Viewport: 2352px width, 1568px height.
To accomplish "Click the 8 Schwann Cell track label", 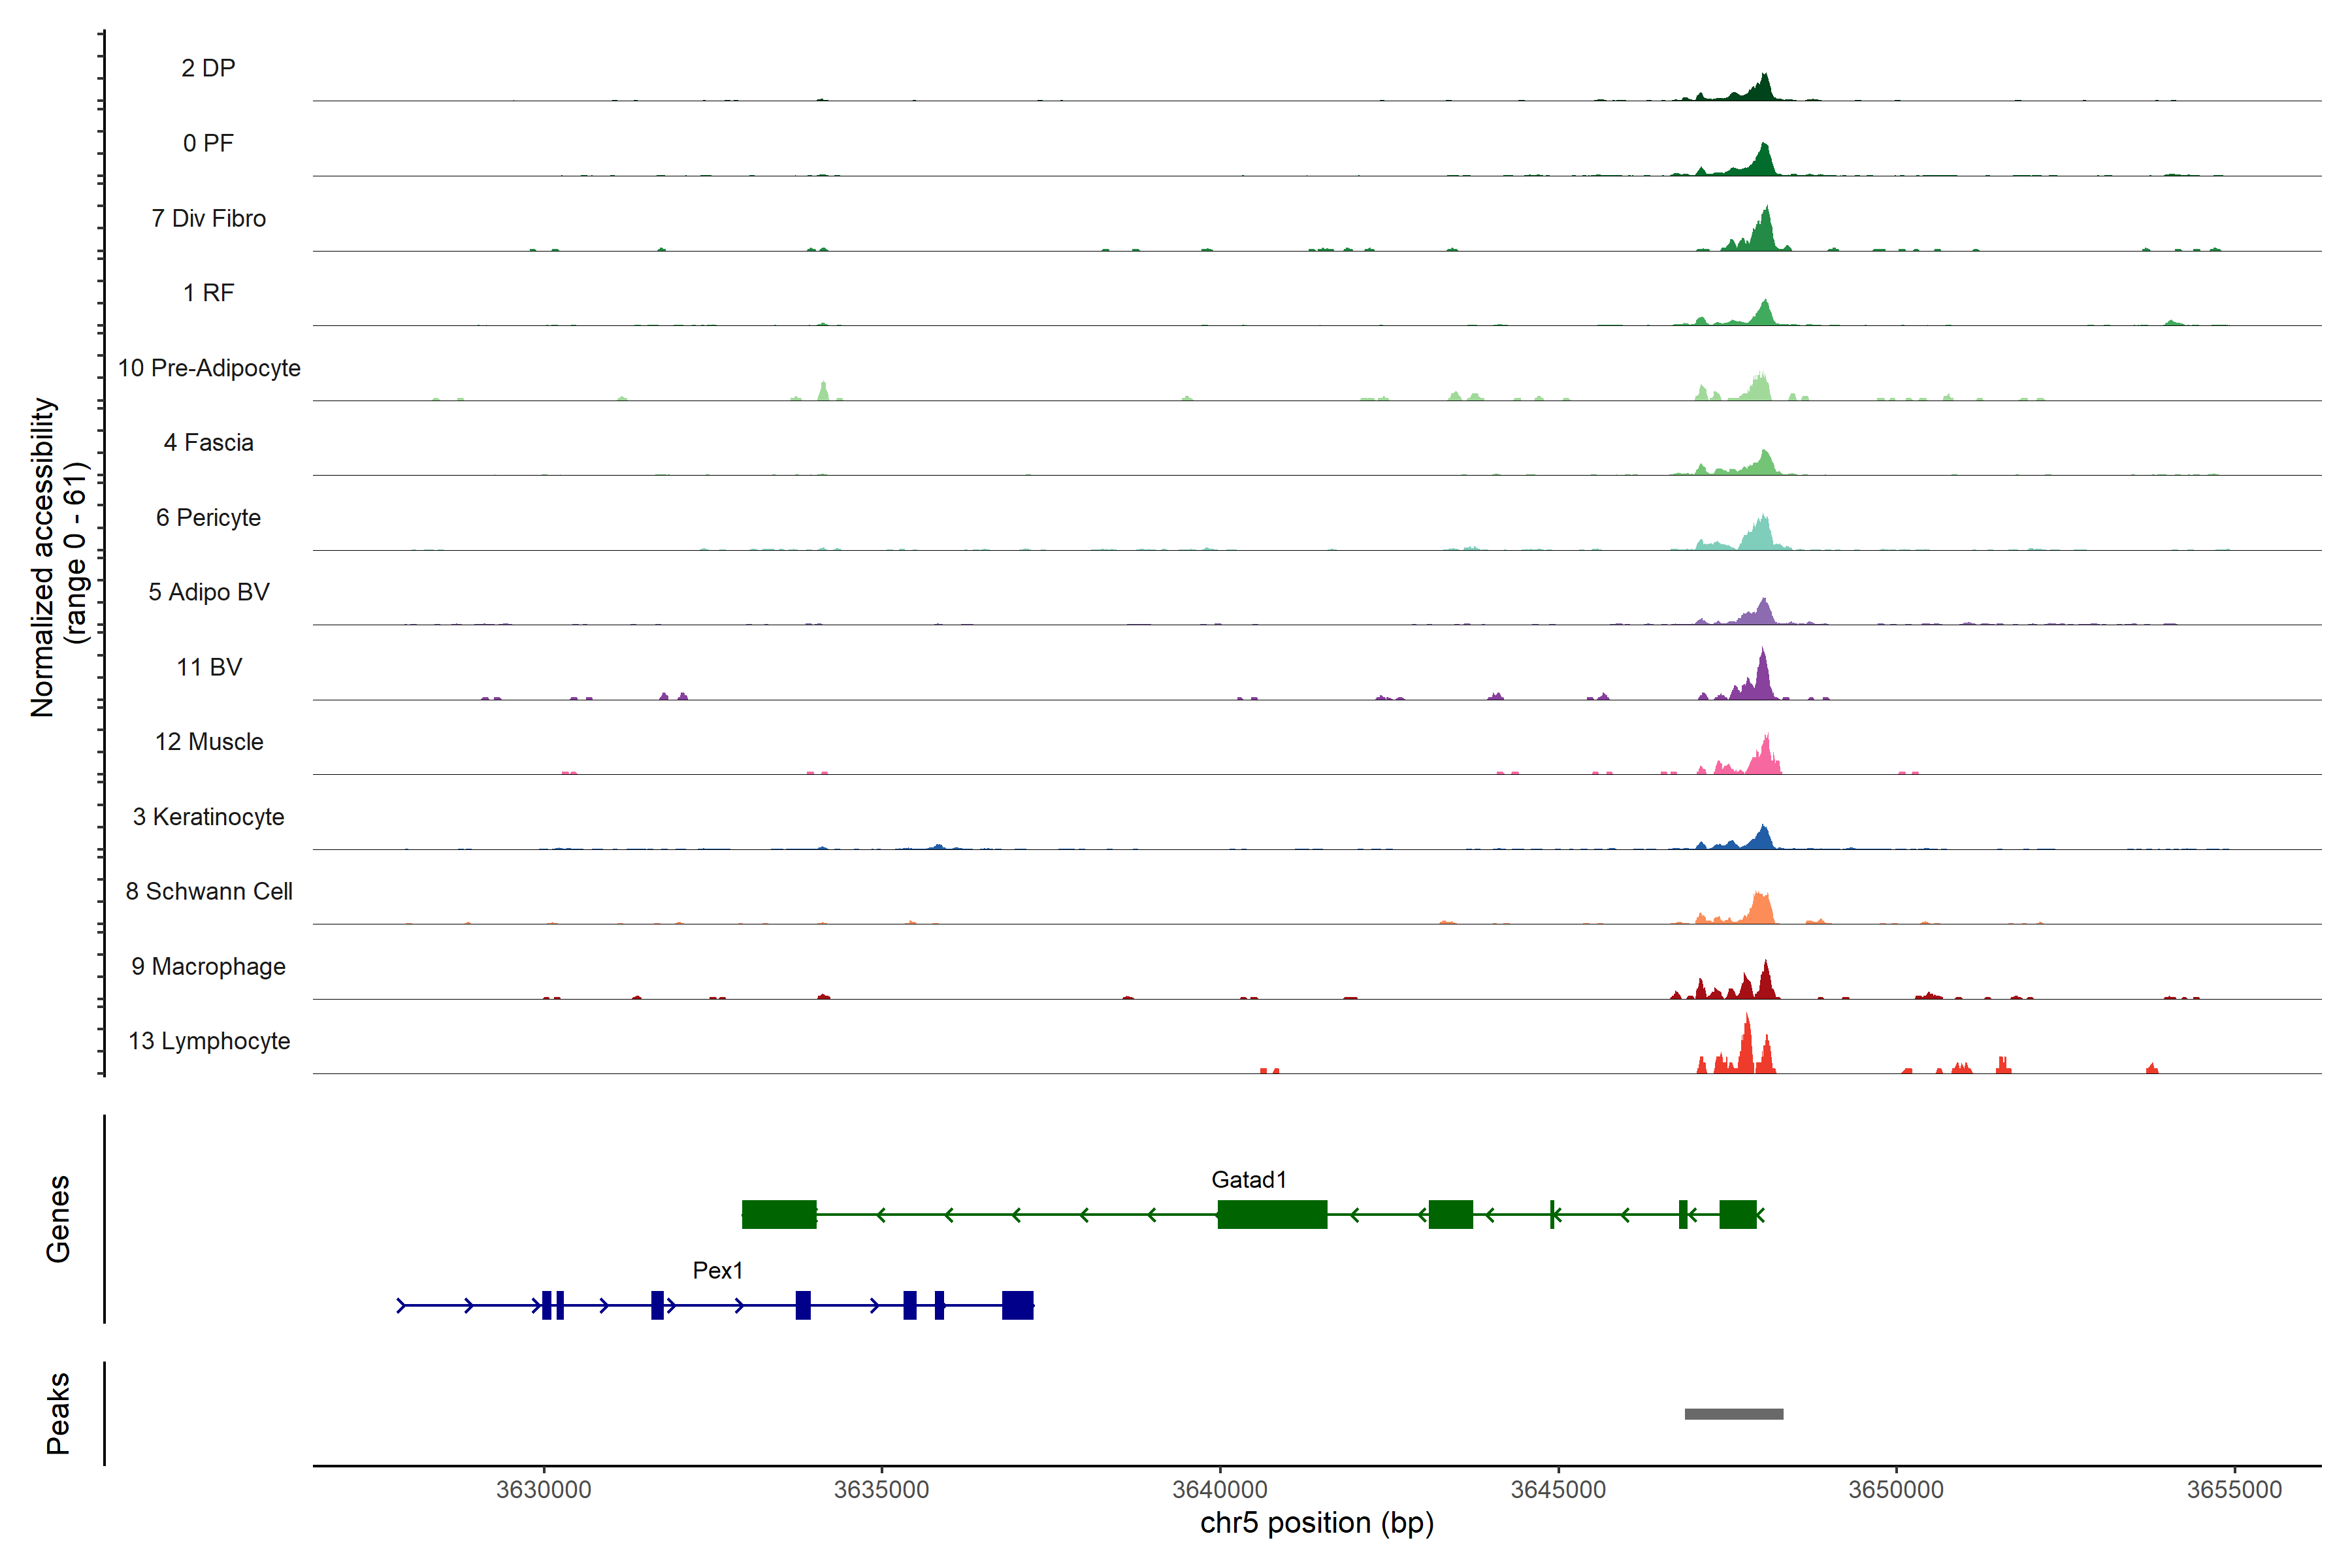I will click(209, 891).
